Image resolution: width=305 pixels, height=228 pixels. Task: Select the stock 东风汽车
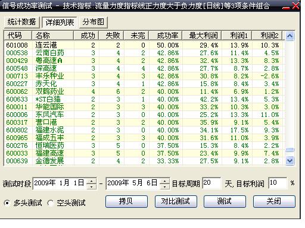(49, 115)
